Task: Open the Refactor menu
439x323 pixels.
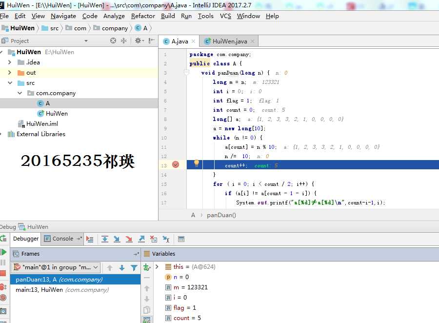Action: (143, 16)
